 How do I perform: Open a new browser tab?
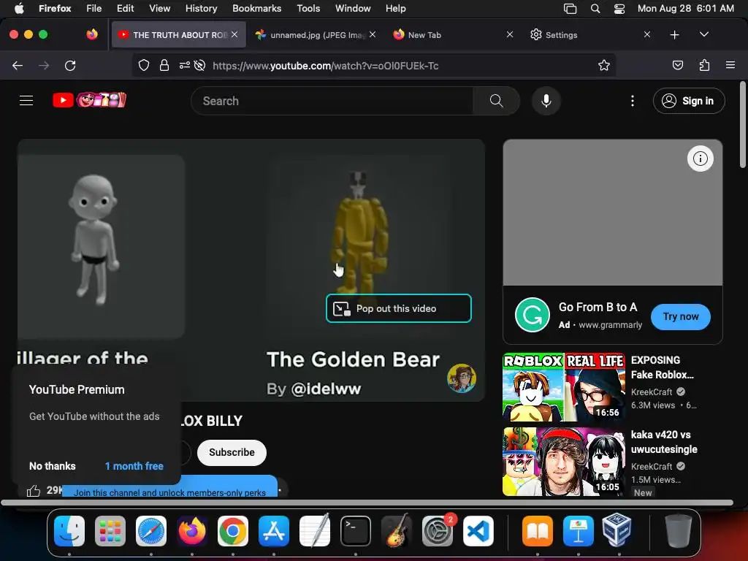[x=674, y=35]
